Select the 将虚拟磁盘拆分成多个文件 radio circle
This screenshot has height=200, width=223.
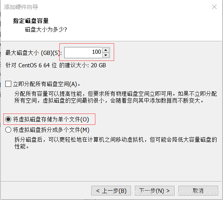(x=8, y=130)
